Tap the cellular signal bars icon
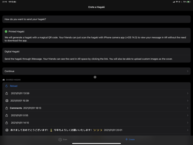Image resolution: width=193 pixels, height=145 pixels. (x=174, y=2)
